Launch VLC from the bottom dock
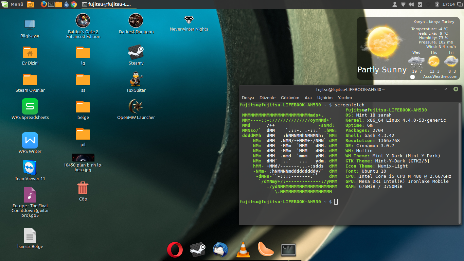Viewport: 464px width, 261px height. 243,250
